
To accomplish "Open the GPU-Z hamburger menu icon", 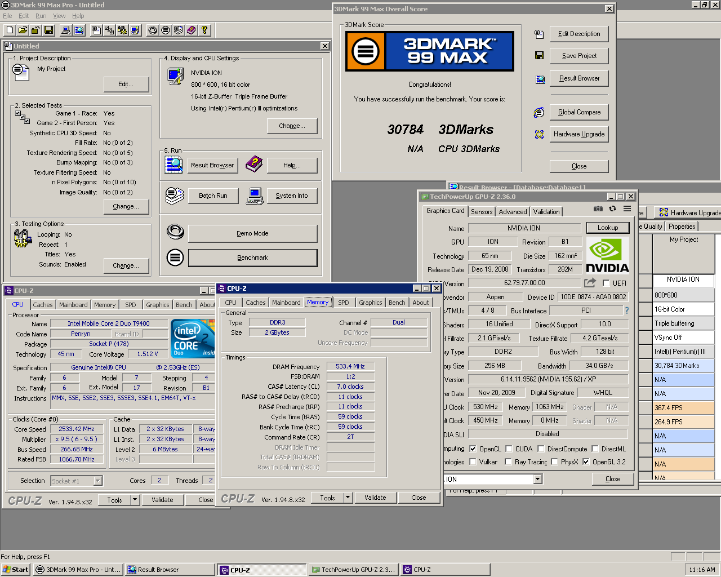I will [x=627, y=208].
